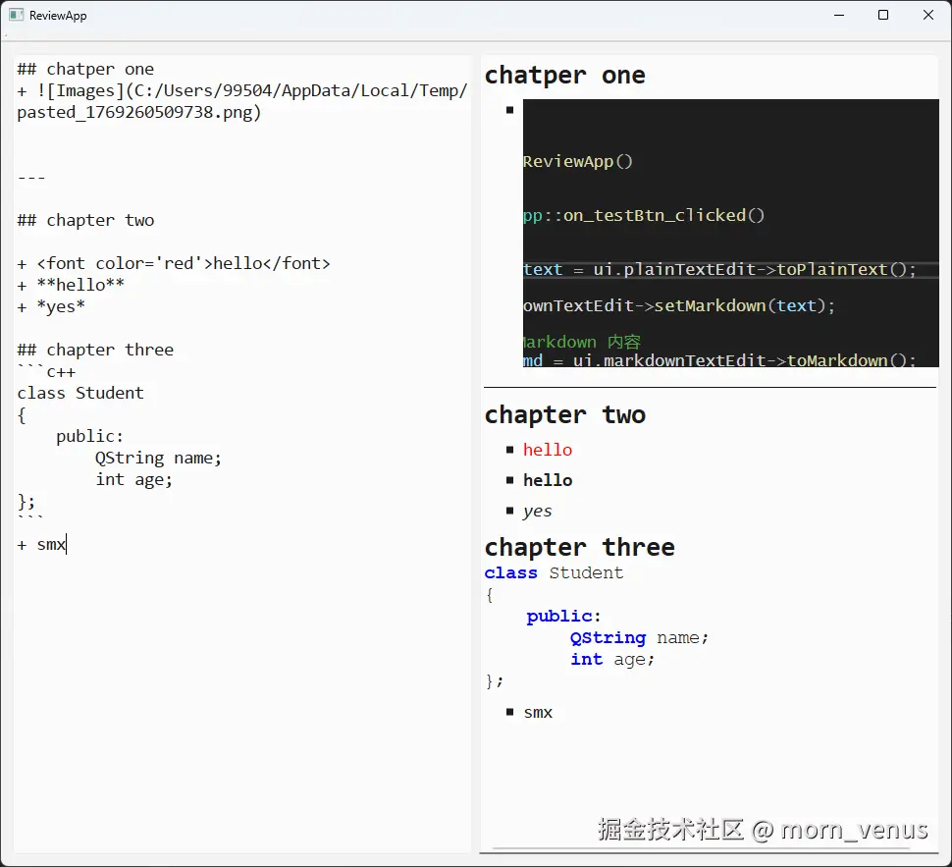The image size is (952, 867).
Task: Click 'QString name;' in the plain editor
Action: (x=158, y=459)
